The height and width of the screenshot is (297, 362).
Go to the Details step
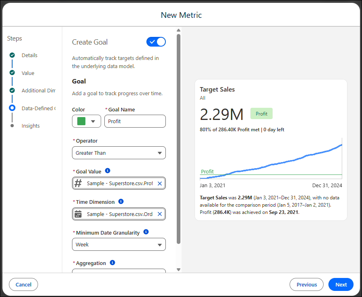[x=29, y=55]
